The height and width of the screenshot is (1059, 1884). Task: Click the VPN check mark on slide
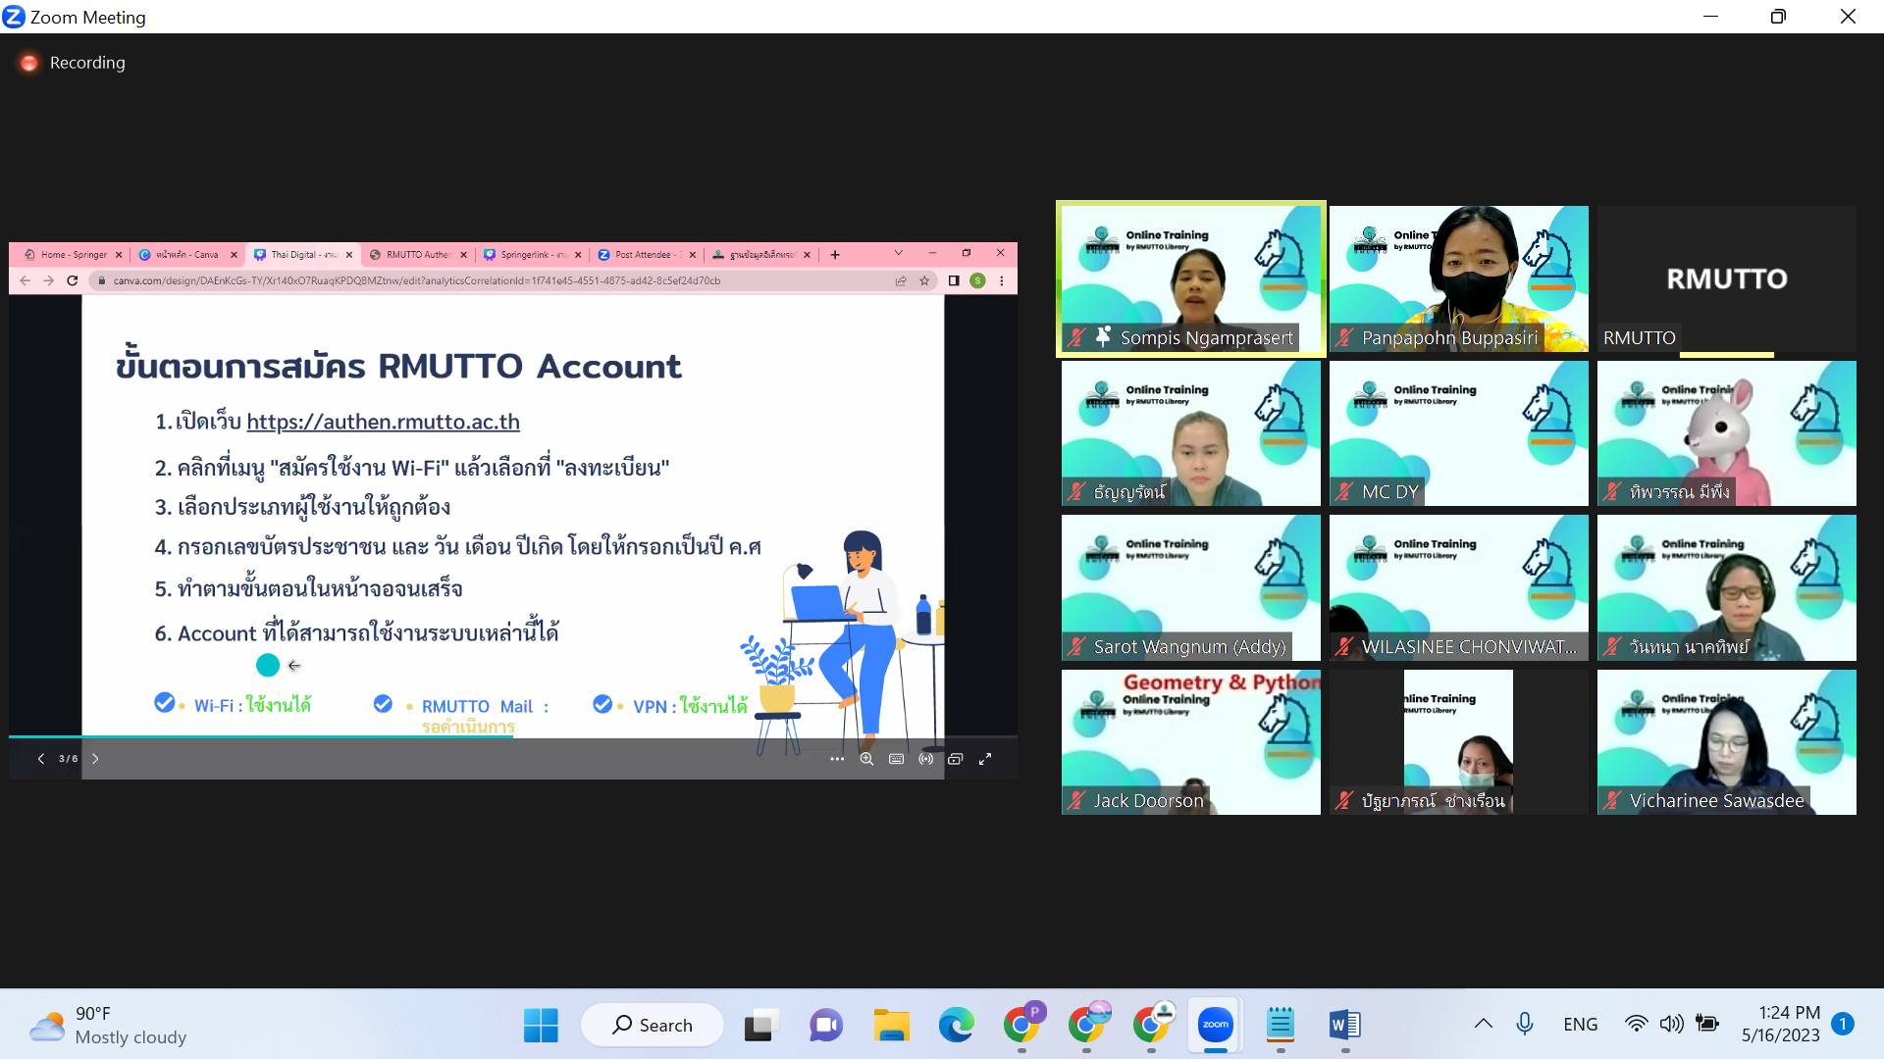[x=602, y=704]
